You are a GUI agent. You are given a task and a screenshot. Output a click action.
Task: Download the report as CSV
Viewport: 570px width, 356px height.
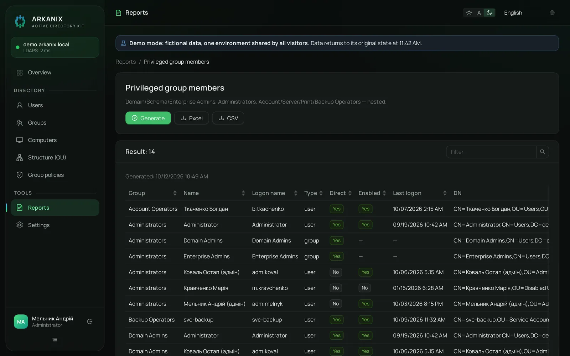pos(228,118)
